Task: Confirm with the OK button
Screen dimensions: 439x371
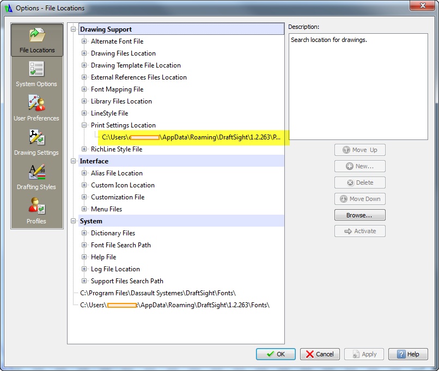Action: pos(276,354)
